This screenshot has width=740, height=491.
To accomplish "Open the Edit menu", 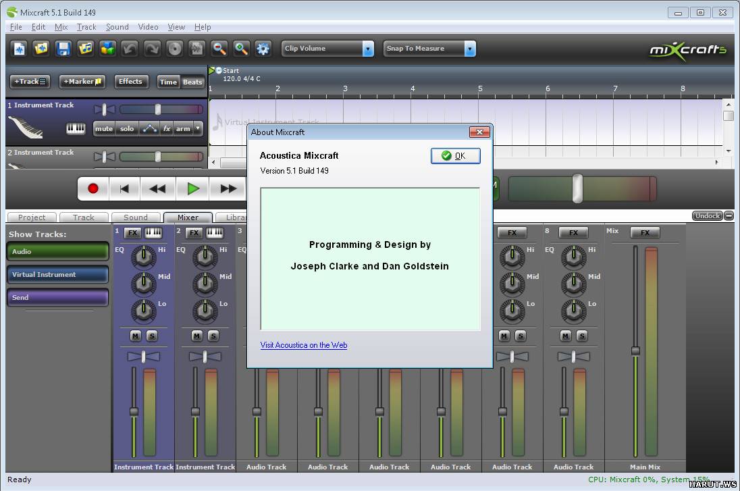I will pos(38,27).
